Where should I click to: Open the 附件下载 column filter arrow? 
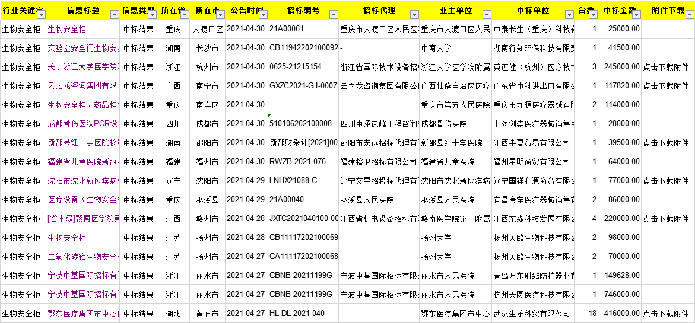688,14
